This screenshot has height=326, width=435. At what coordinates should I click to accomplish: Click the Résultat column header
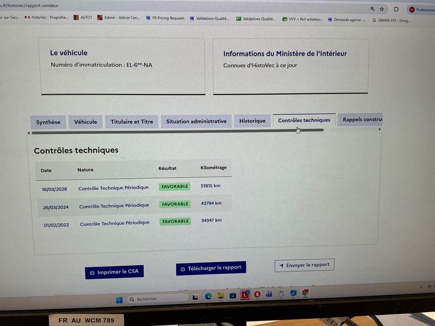[167, 168]
